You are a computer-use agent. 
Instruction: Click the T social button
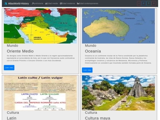pyautogui.click(x=149, y=4)
